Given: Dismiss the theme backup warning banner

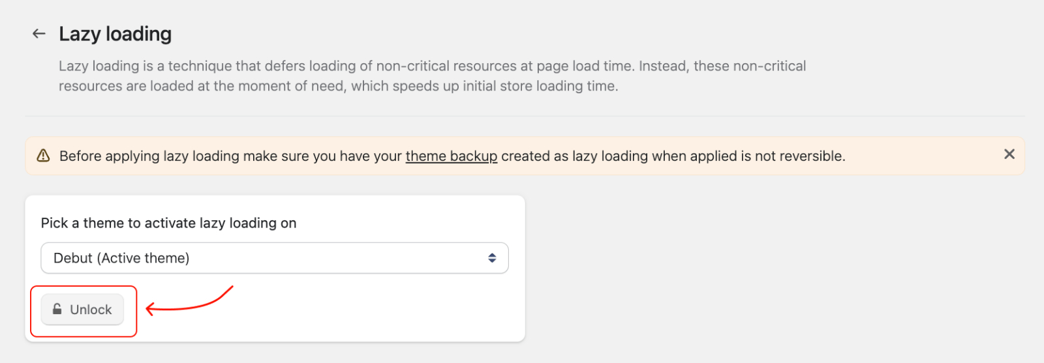Looking at the screenshot, I should pyautogui.click(x=1009, y=154).
